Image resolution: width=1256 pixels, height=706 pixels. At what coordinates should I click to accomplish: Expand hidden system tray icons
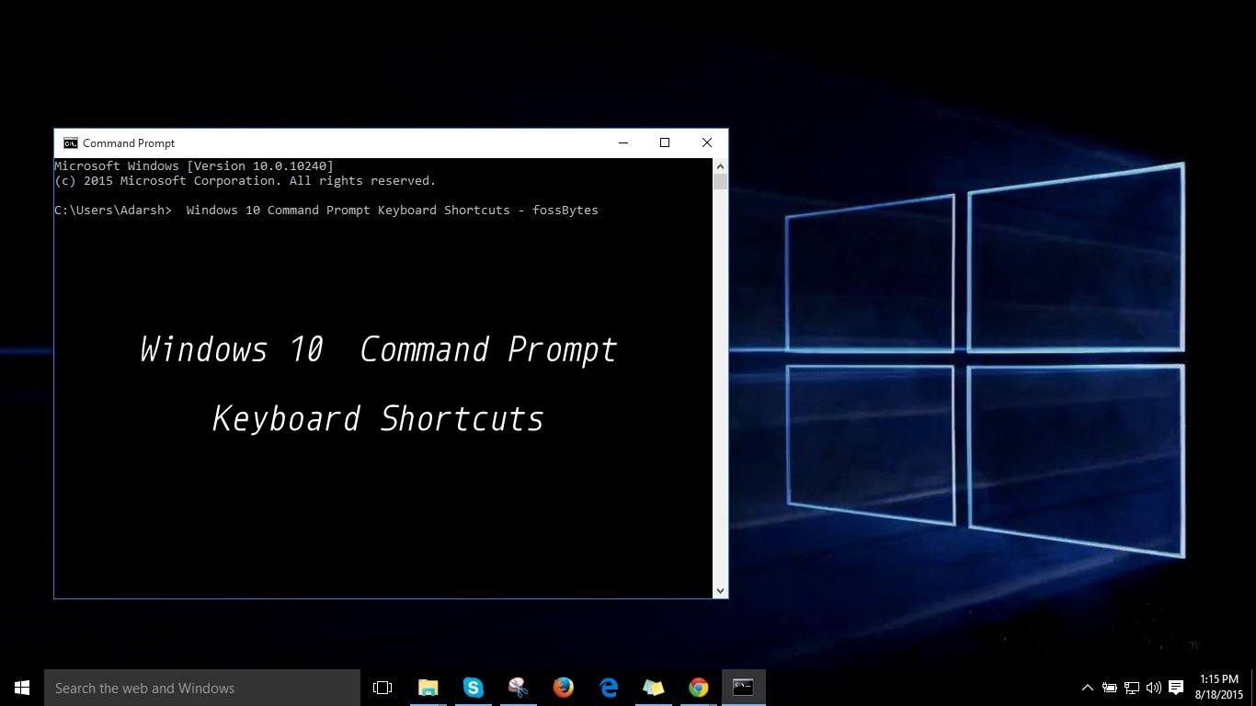click(x=1087, y=688)
